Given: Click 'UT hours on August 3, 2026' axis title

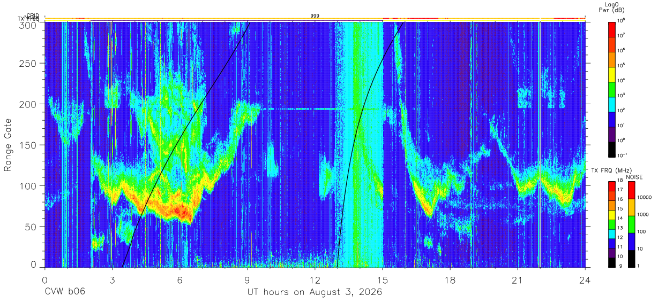Looking at the screenshot, I should click(315, 292).
